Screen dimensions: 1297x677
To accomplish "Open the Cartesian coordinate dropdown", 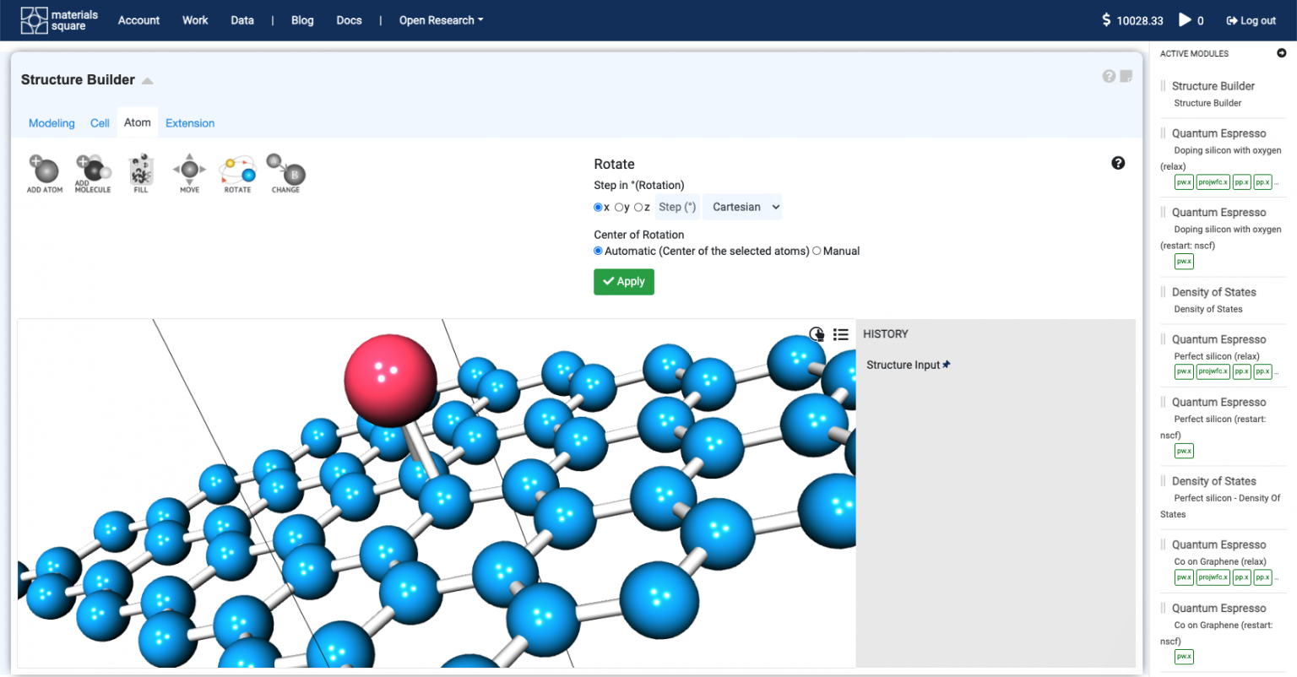I will pyautogui.click(x=741, y=206).
